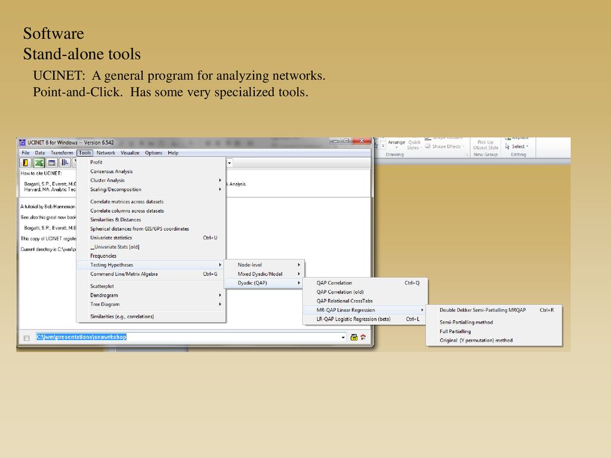611x458 pixels.
Task: Open the Network menu
Action: pos(106,153)
